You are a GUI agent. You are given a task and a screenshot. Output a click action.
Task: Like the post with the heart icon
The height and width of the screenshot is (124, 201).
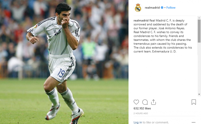[x=136, y=102]
